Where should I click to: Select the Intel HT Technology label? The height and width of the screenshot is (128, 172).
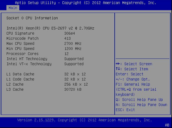tap(27, 59)
